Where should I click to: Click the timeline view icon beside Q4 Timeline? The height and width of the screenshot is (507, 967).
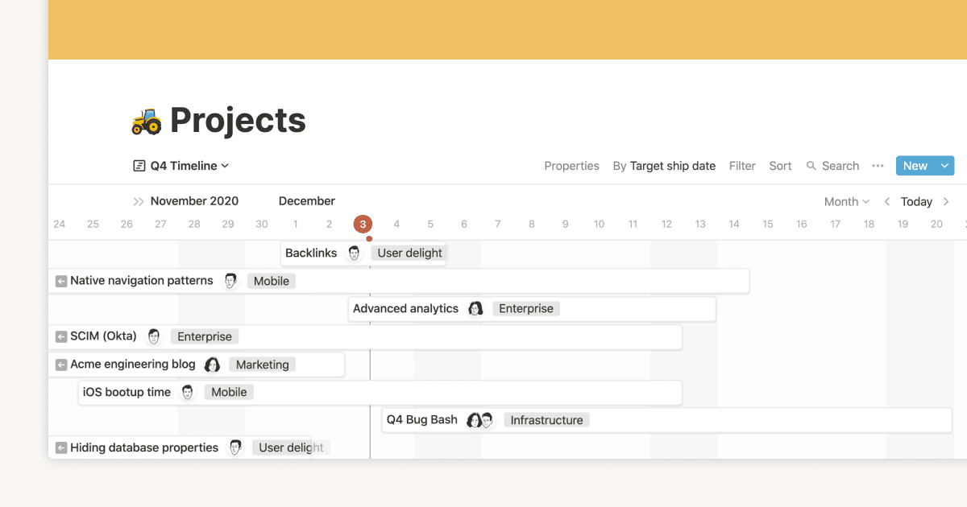138,165
